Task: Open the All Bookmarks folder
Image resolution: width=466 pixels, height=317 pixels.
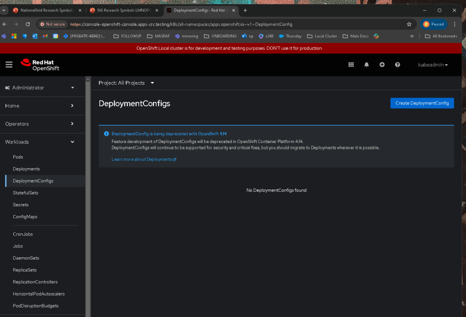Action: (441, 36)
